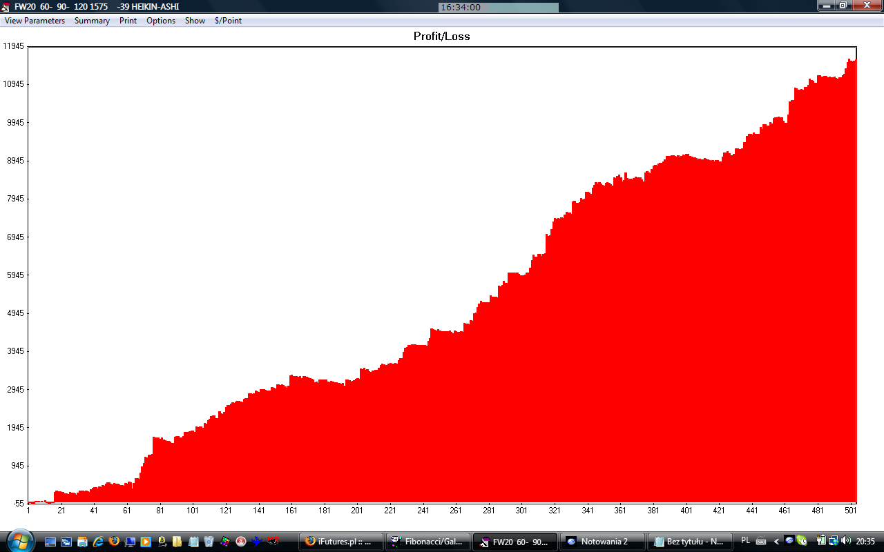
Task: Switch to Bez tytułu Notepad taskbar button
Action: (x=689, y=542)
